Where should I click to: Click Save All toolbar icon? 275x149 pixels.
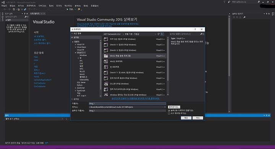tap(25, 9)
